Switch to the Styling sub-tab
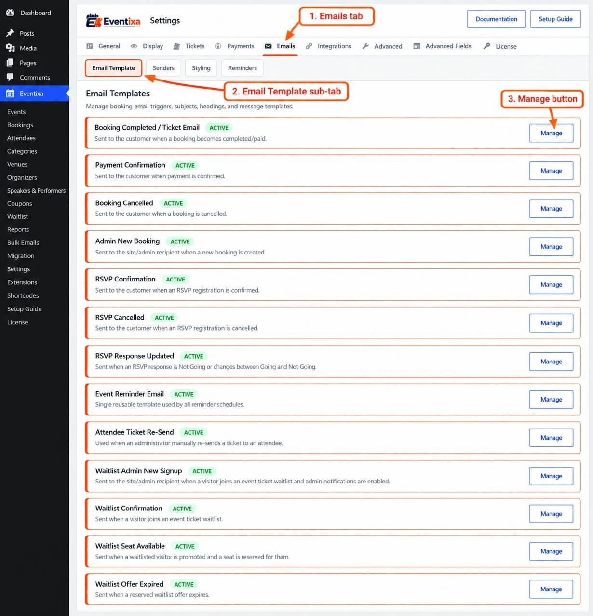This screenshot has width=593, height=616. coord(201,68)
